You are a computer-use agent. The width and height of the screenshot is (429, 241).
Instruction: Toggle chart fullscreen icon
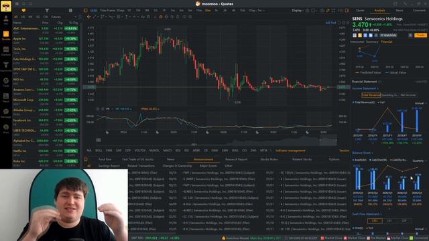point(333,11)
